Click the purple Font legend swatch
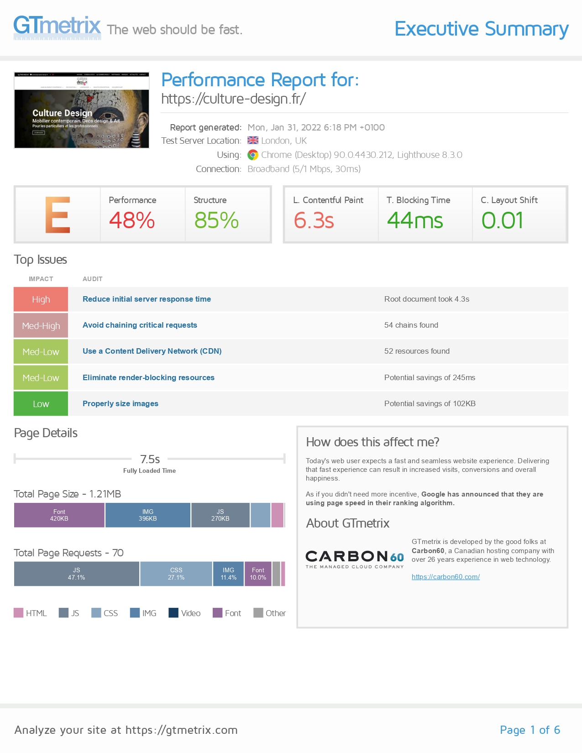 218,613
